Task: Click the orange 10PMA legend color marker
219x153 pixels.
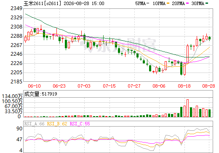Action: coord(168,3)
